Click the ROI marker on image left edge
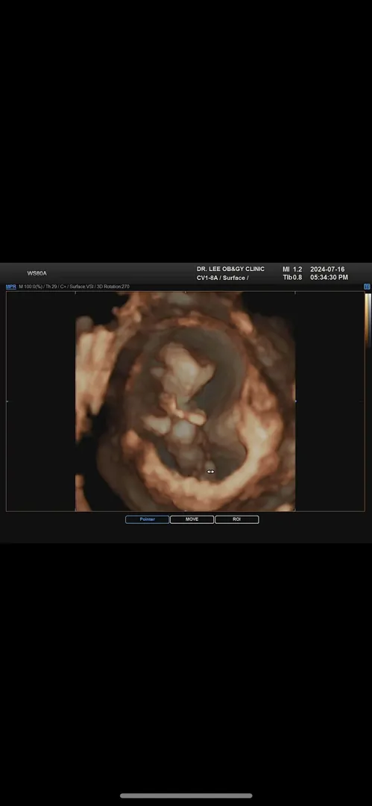The width and height of the screenshot is (372, 806). (7, 401)
